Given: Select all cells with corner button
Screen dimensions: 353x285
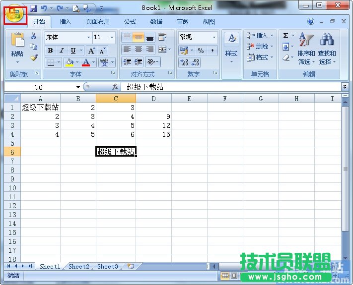Looking at the screenshot, I should [12, 98].
